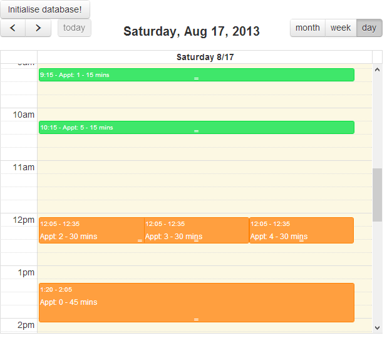Click the scrollbar up arrow
Viewport: 387px width, 338px height.
coord(377,69)
